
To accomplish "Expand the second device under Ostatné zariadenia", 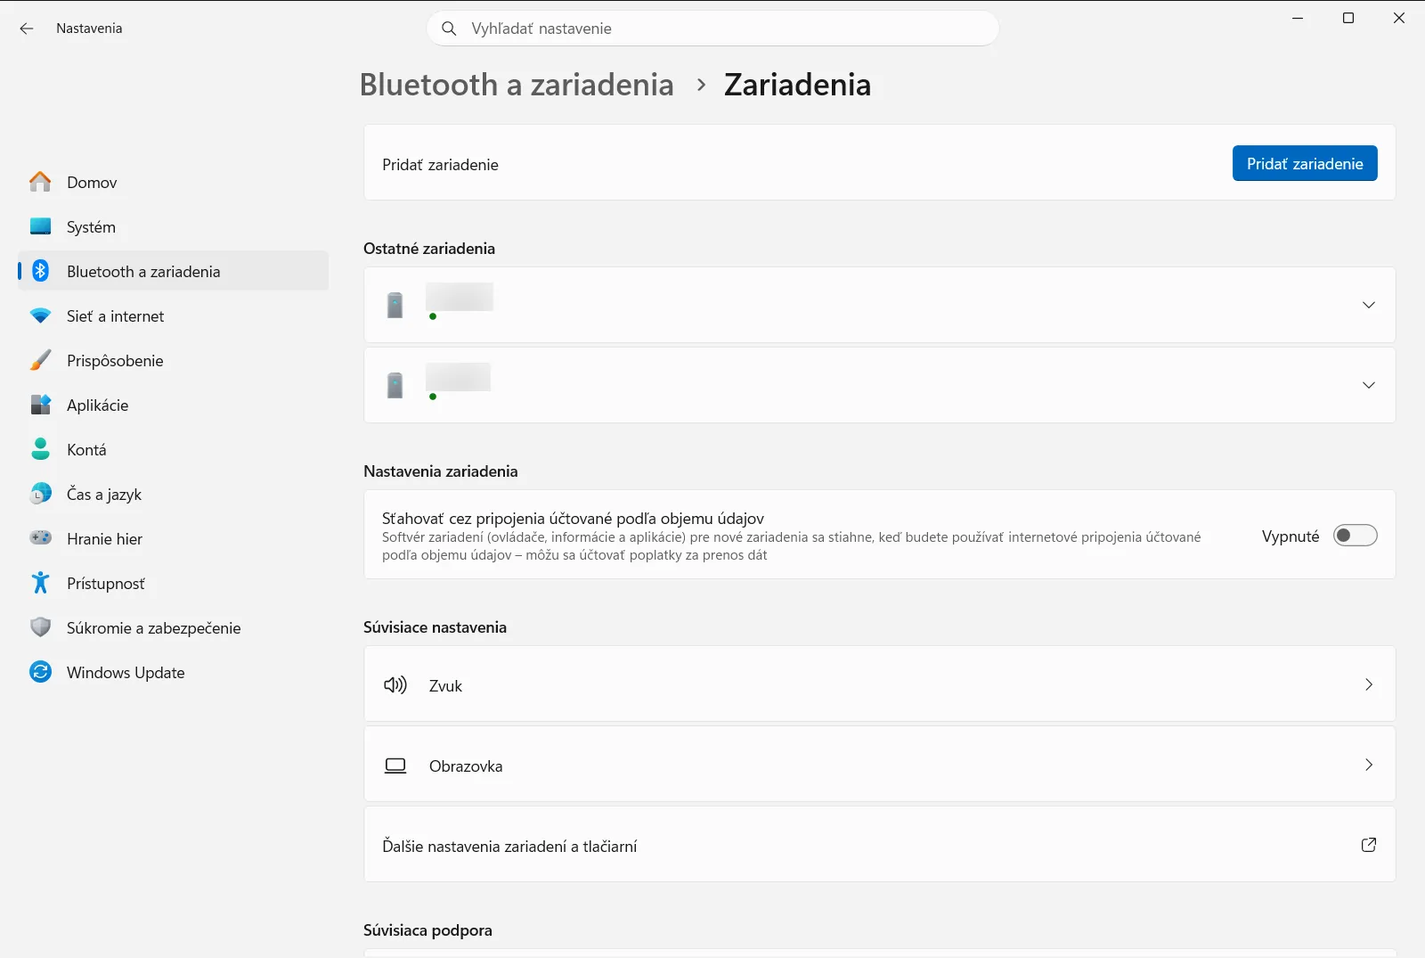I will [1369, 385].
